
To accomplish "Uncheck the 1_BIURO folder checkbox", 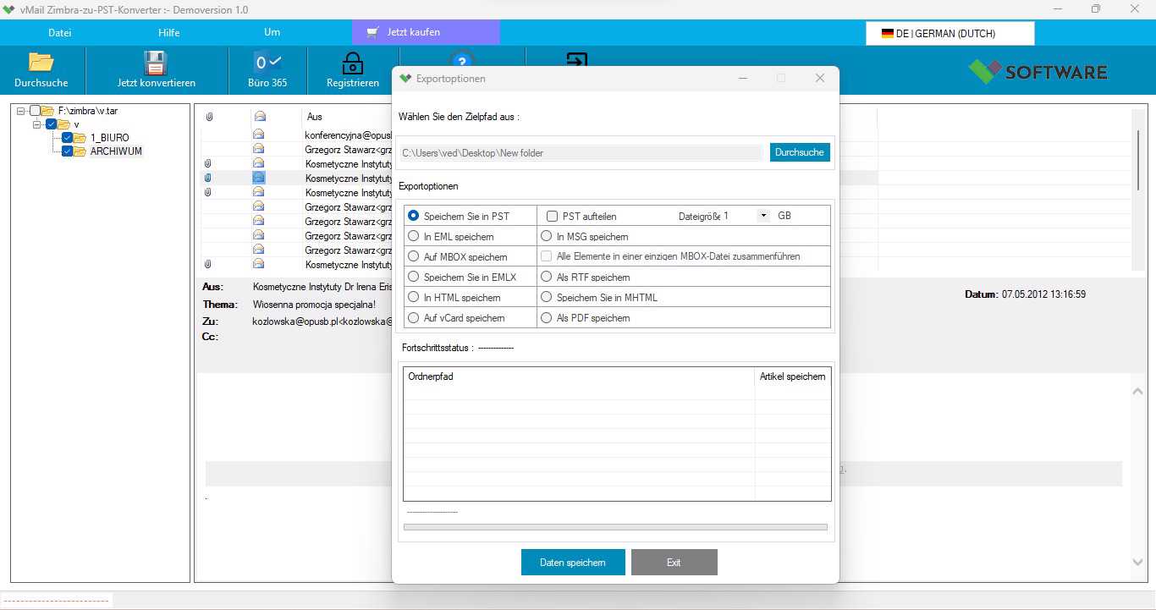I will click(x=67, y=138).
